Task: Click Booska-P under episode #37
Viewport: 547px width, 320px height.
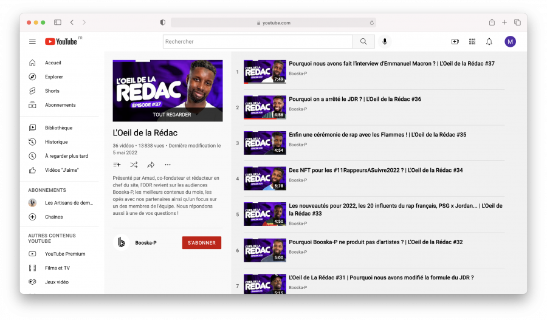Action: (x=298, y=73)
